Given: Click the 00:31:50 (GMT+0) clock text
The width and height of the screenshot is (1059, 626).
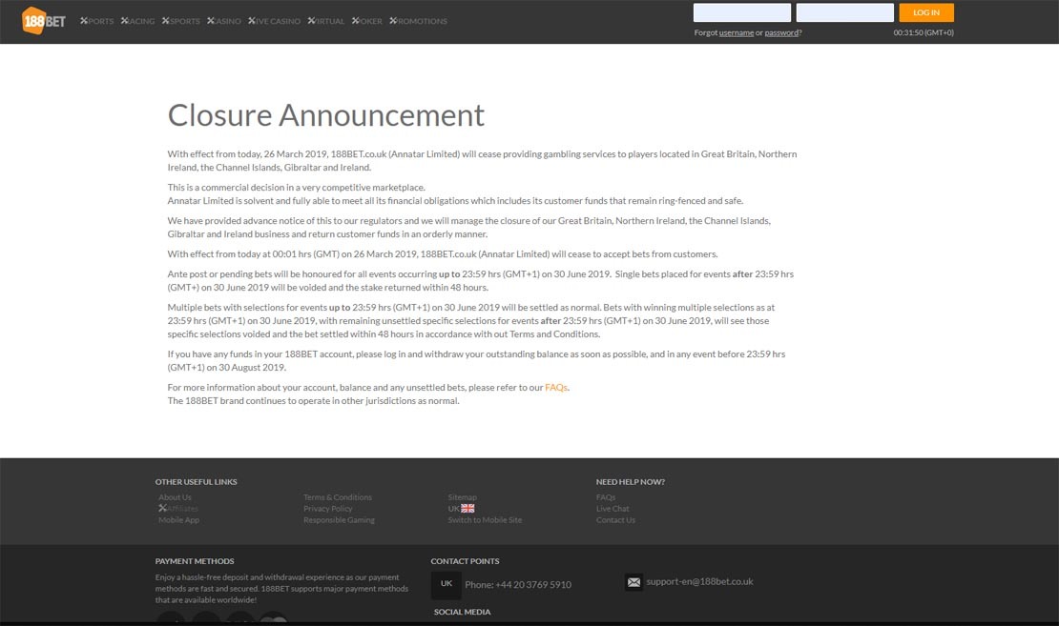Looking at the screenshot, I should pyautogui.click(x=924, y=32).
